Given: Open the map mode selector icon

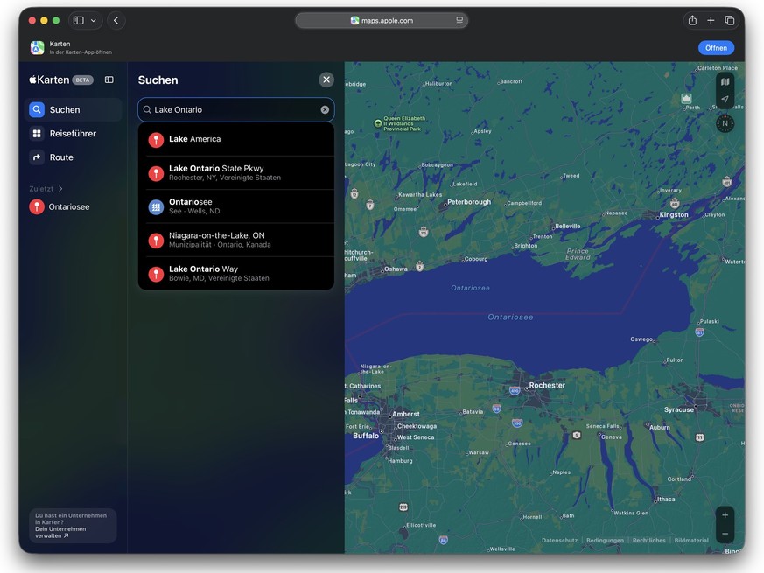Looking at the screenshot, I should [x=725, y=82].
